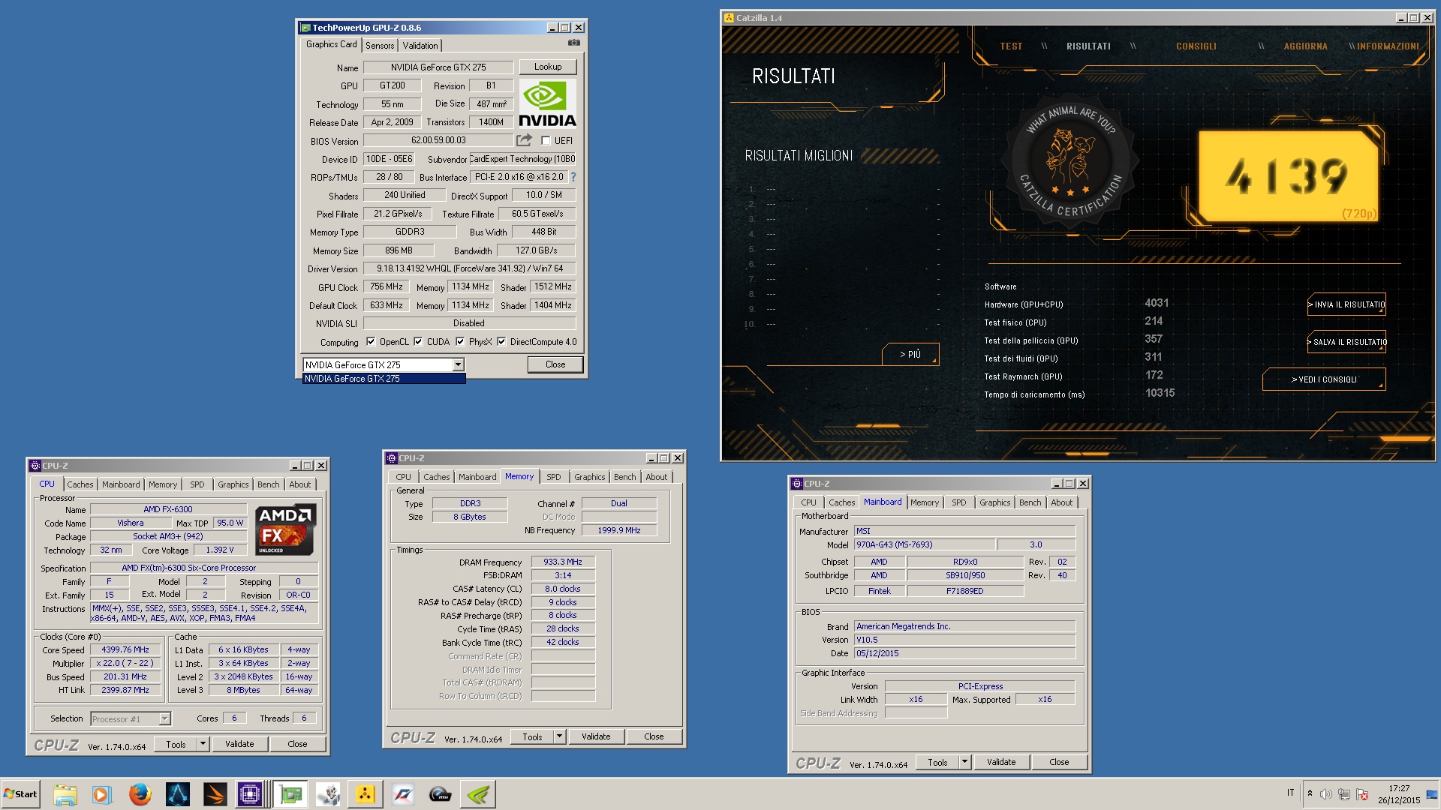Expand Tools dropdown arrow in Memory tab window
Image resolution: width=1441 pixels, height=810 pixels.
[559, 736]
